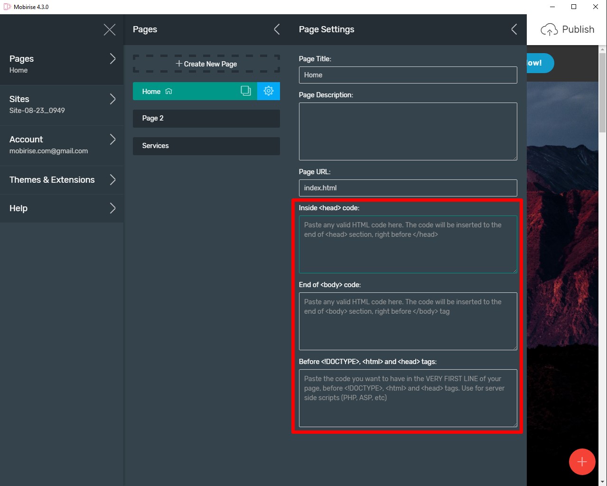Image resolution: width=607 pixels, height=486 pixels.
Task: Open Home page settings via the gear icon
Action: (x=268, y=91)
